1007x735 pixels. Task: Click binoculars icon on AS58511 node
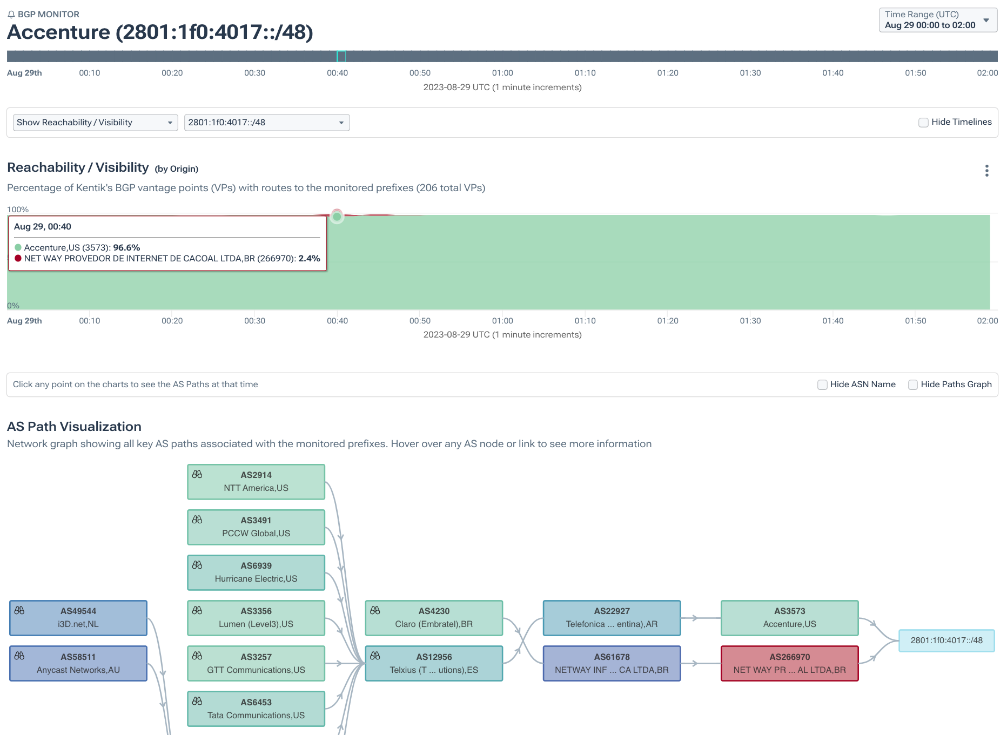tap(19, 656)
